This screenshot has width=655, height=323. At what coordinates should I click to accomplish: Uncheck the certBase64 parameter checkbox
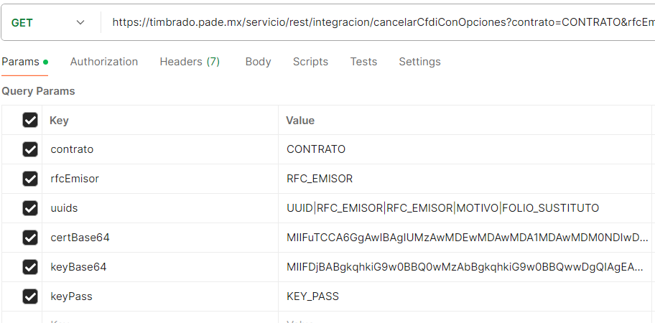click(30, 238)
